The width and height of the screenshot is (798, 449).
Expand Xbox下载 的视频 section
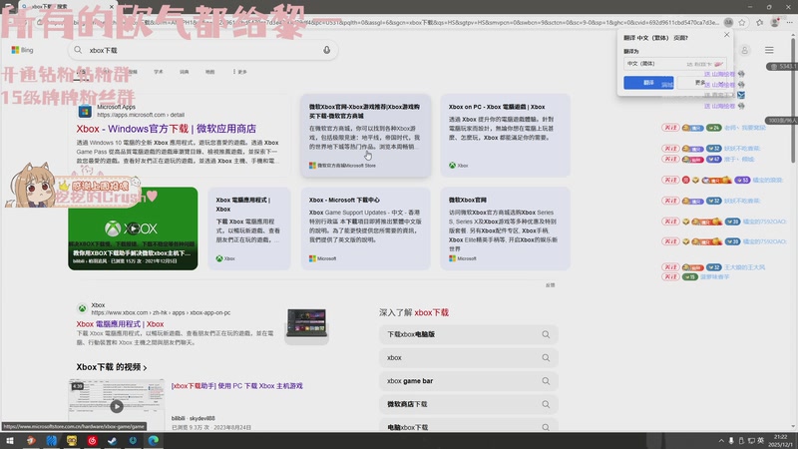coord(112,367)
